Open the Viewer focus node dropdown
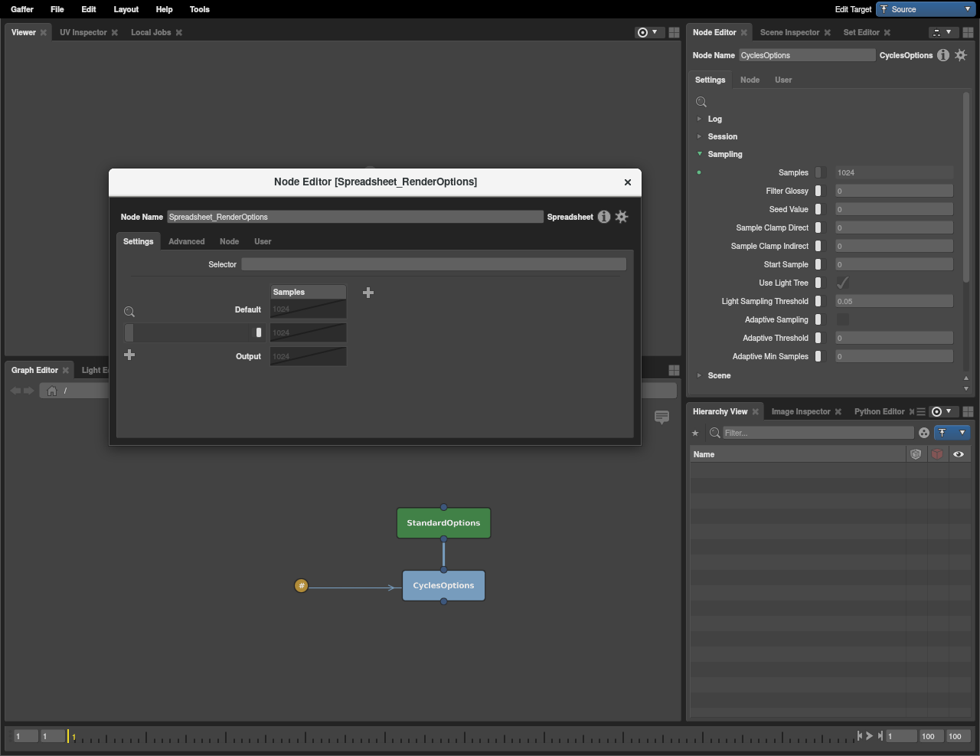 648,32
